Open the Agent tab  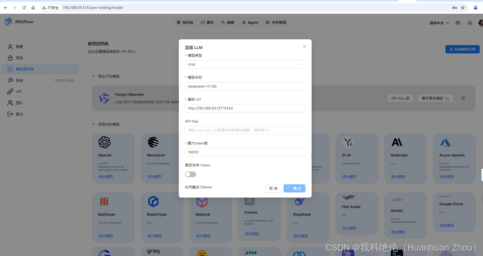250,22
